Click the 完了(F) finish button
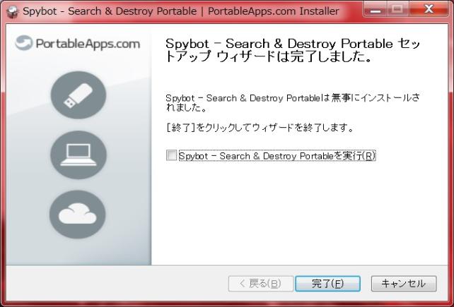454x307 pixels. 327,284
